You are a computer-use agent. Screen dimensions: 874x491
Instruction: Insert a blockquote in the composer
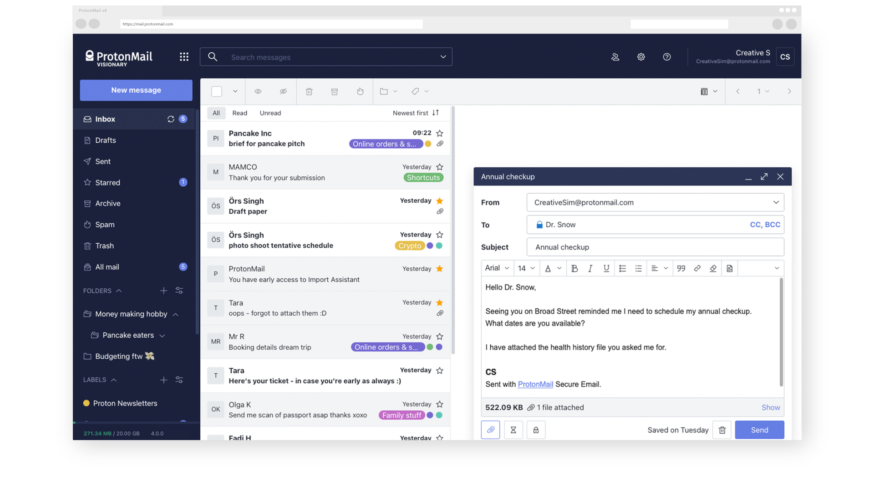click(x=681, y=268)
